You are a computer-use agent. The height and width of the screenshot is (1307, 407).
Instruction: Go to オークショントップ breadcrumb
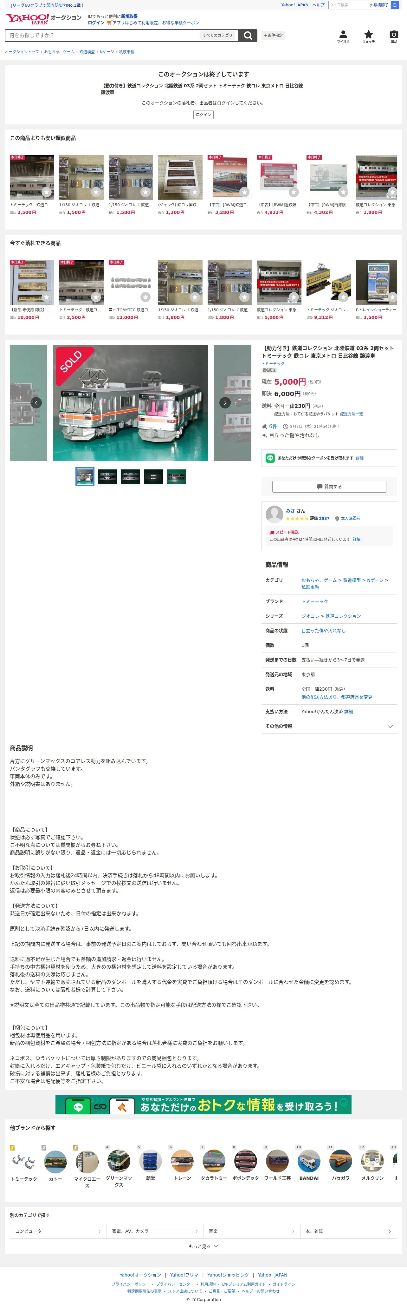[x=22, y=52]
